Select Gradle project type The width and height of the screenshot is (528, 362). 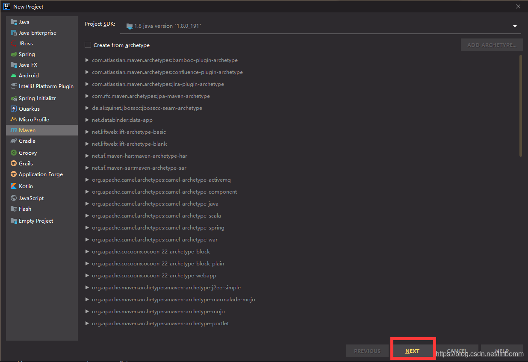(42, 141)
